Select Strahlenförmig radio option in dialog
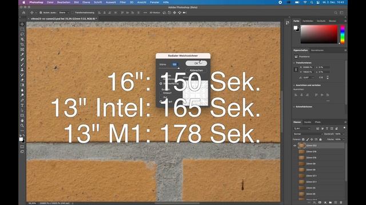366x205 pixels. click(161, 84)
